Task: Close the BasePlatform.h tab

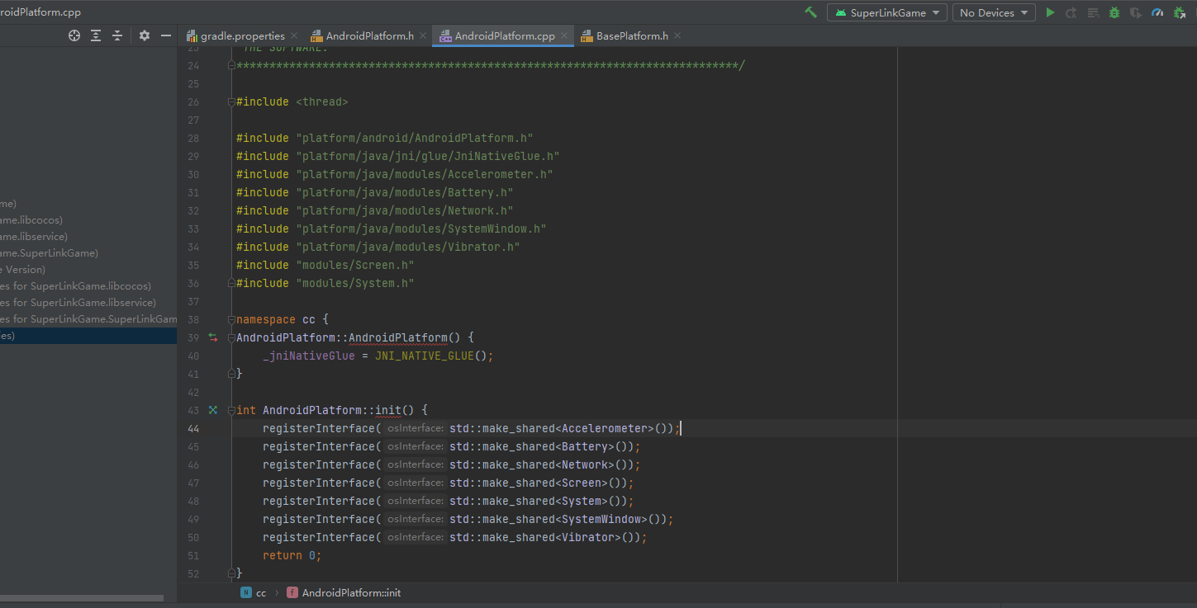Action: point(677,36)
